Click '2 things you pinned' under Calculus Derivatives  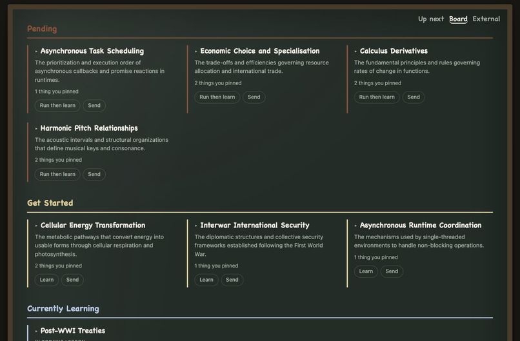click(377, 83)
